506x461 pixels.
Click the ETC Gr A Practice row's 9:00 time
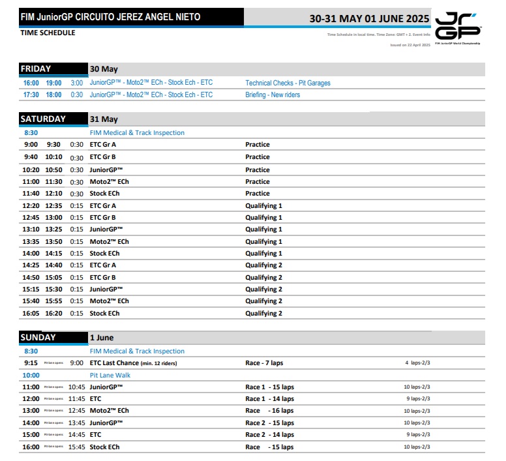31,145
